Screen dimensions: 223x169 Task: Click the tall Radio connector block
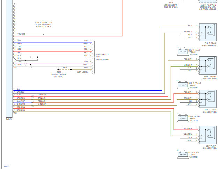point(9,59)
